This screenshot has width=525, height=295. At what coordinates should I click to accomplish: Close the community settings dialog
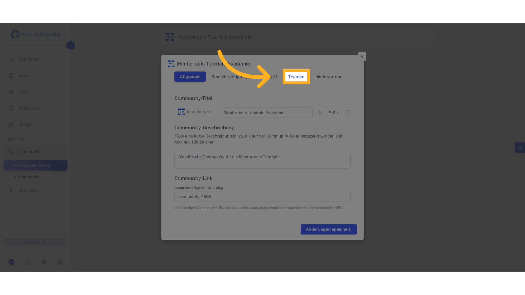tap(362, 57)
